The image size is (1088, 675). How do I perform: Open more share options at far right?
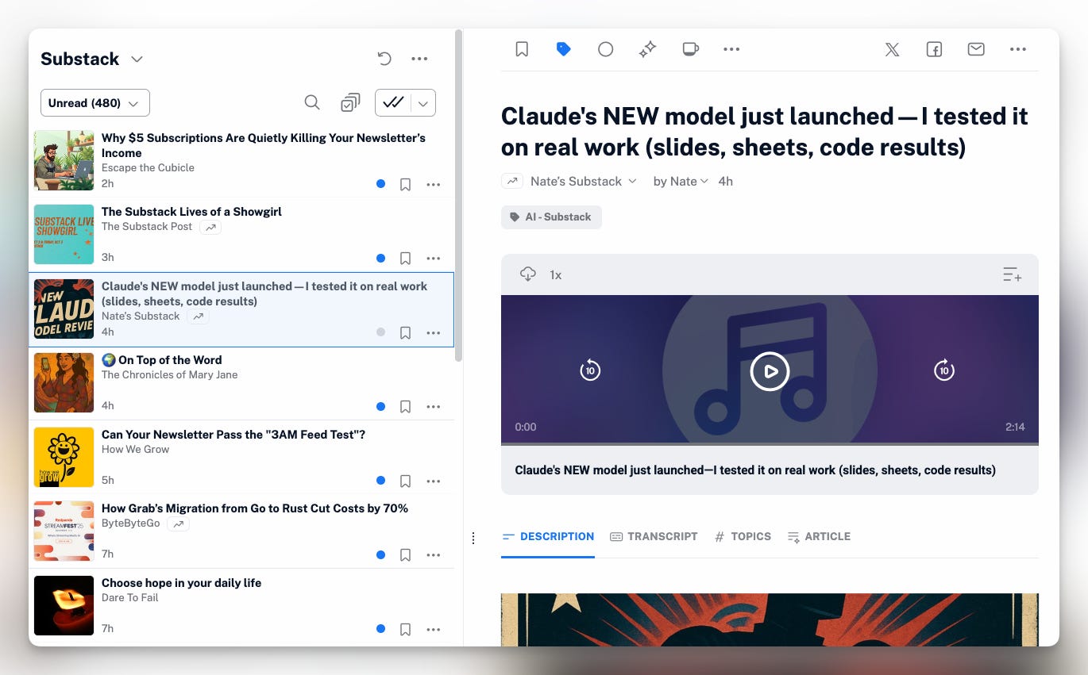pyautogui.click(x=1018, y=49)
